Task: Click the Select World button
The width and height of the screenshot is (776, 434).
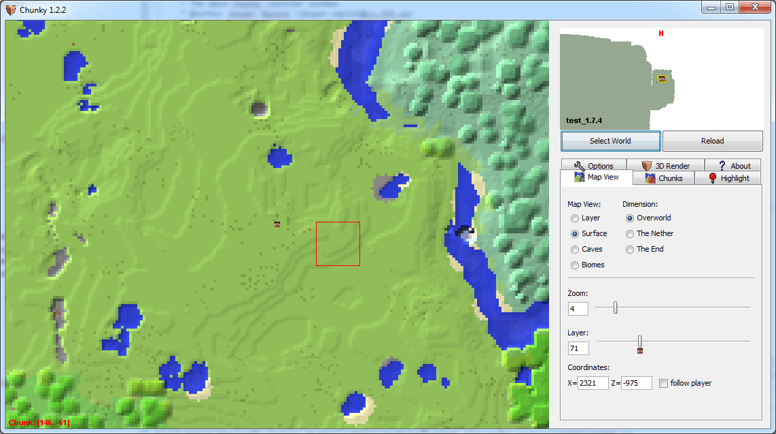Action: click(x=610, y=141)
